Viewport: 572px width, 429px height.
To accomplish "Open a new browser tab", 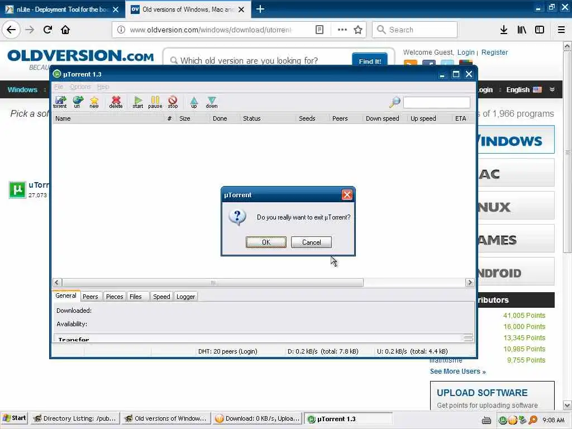I will [x=260, y=9].
